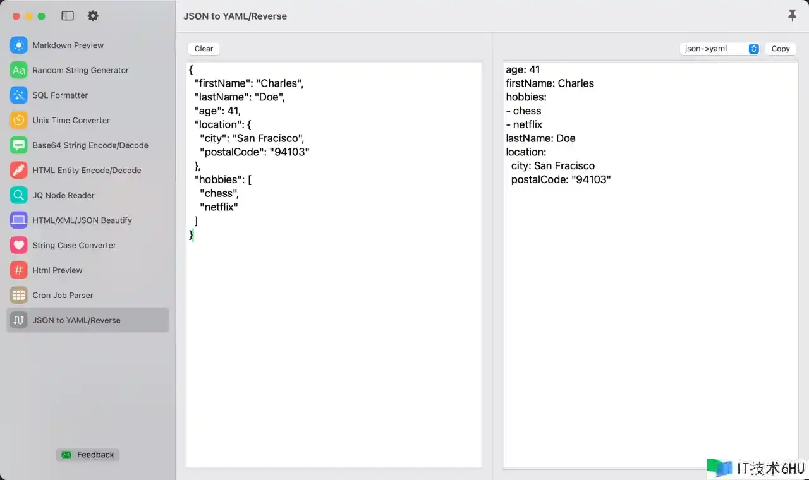
Task: Select Html Preview in sidebar
Action: pyautogui.click(x=88, y=270)
